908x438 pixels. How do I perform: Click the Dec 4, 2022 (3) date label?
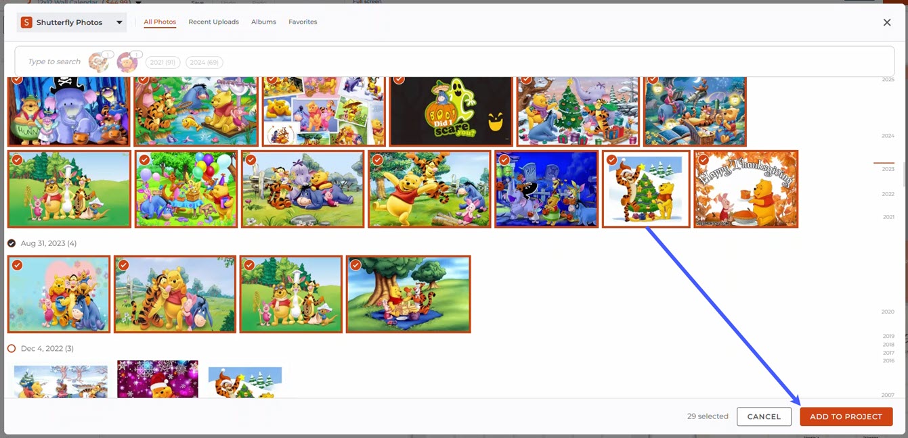coord(47,348)
